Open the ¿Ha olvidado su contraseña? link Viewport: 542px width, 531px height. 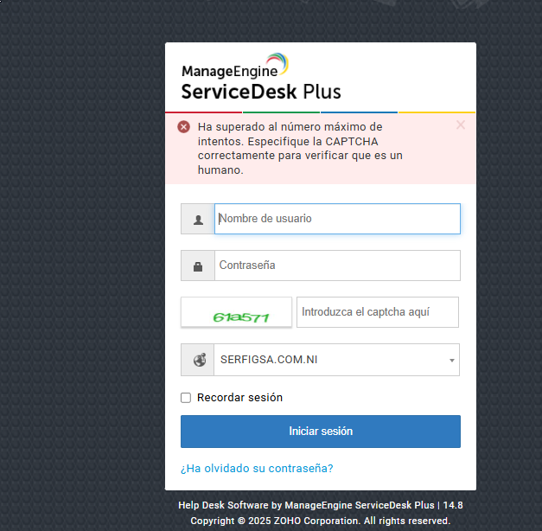pos(257,469)
